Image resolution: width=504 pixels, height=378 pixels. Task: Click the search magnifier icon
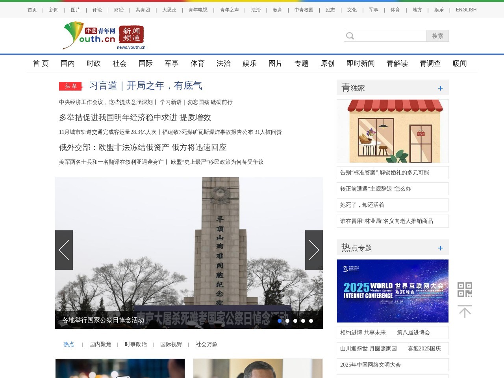(350, 36)
